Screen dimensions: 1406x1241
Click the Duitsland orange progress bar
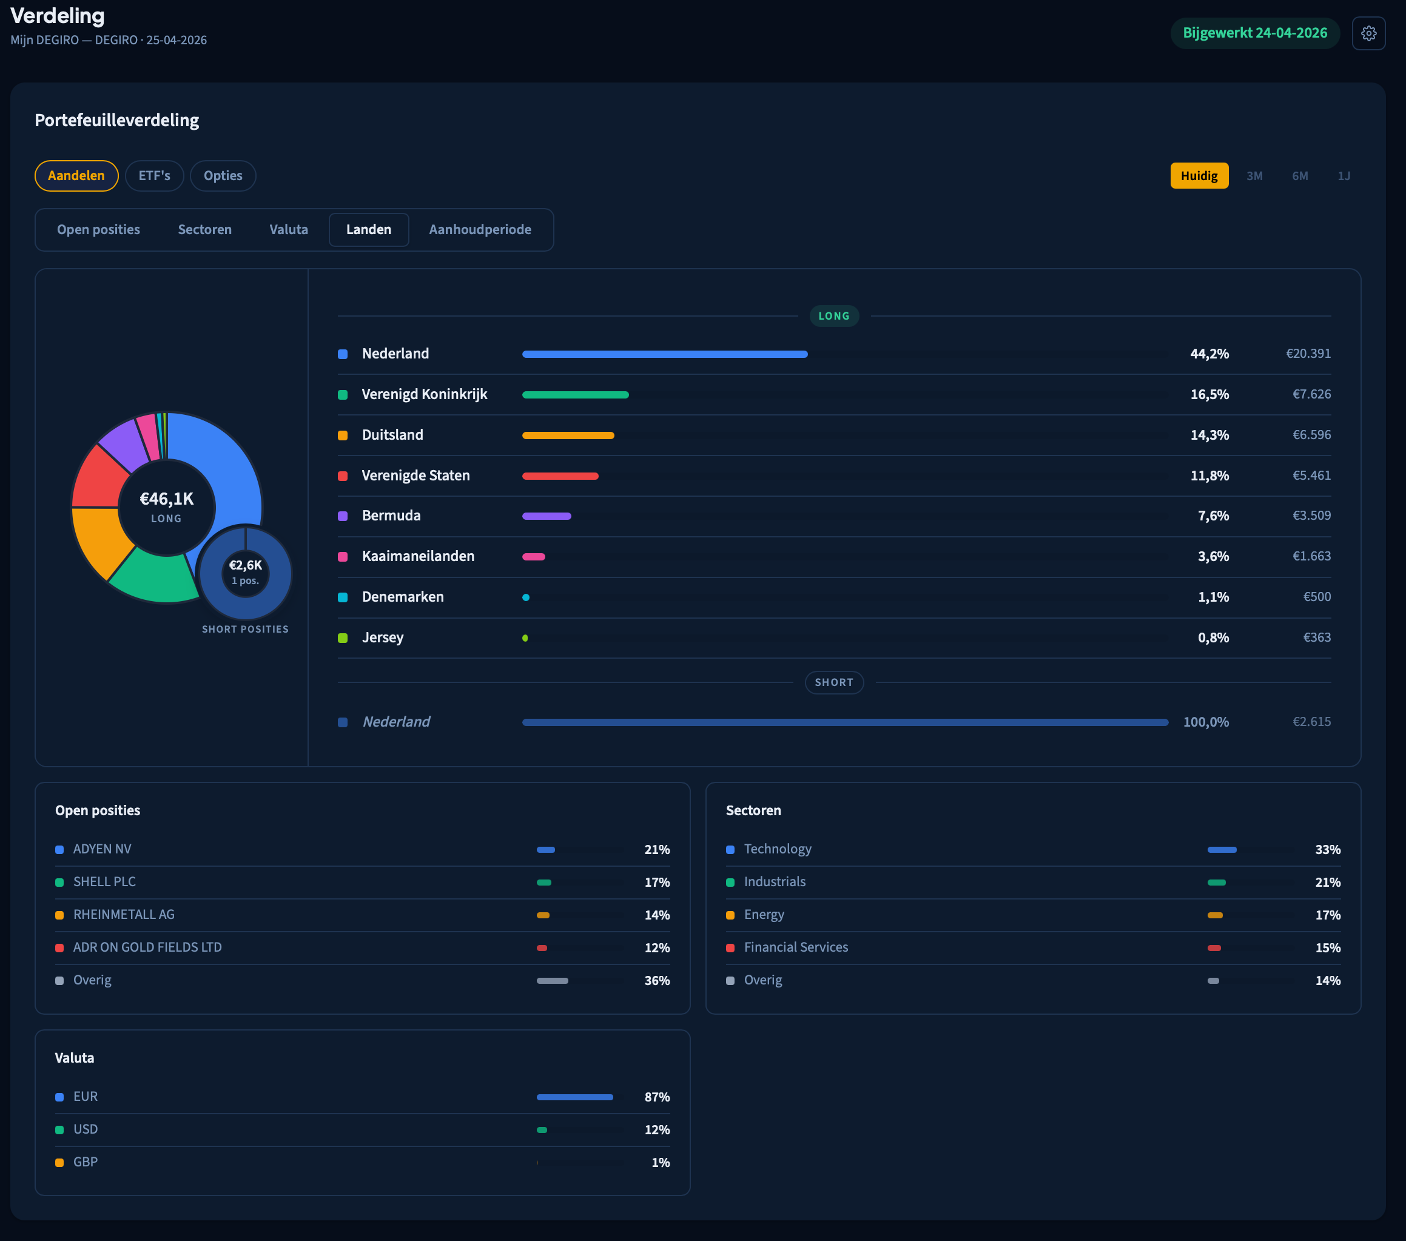[x=568, y=436]
